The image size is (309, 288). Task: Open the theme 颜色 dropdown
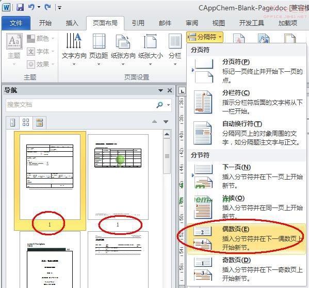(x=40, y=38)
